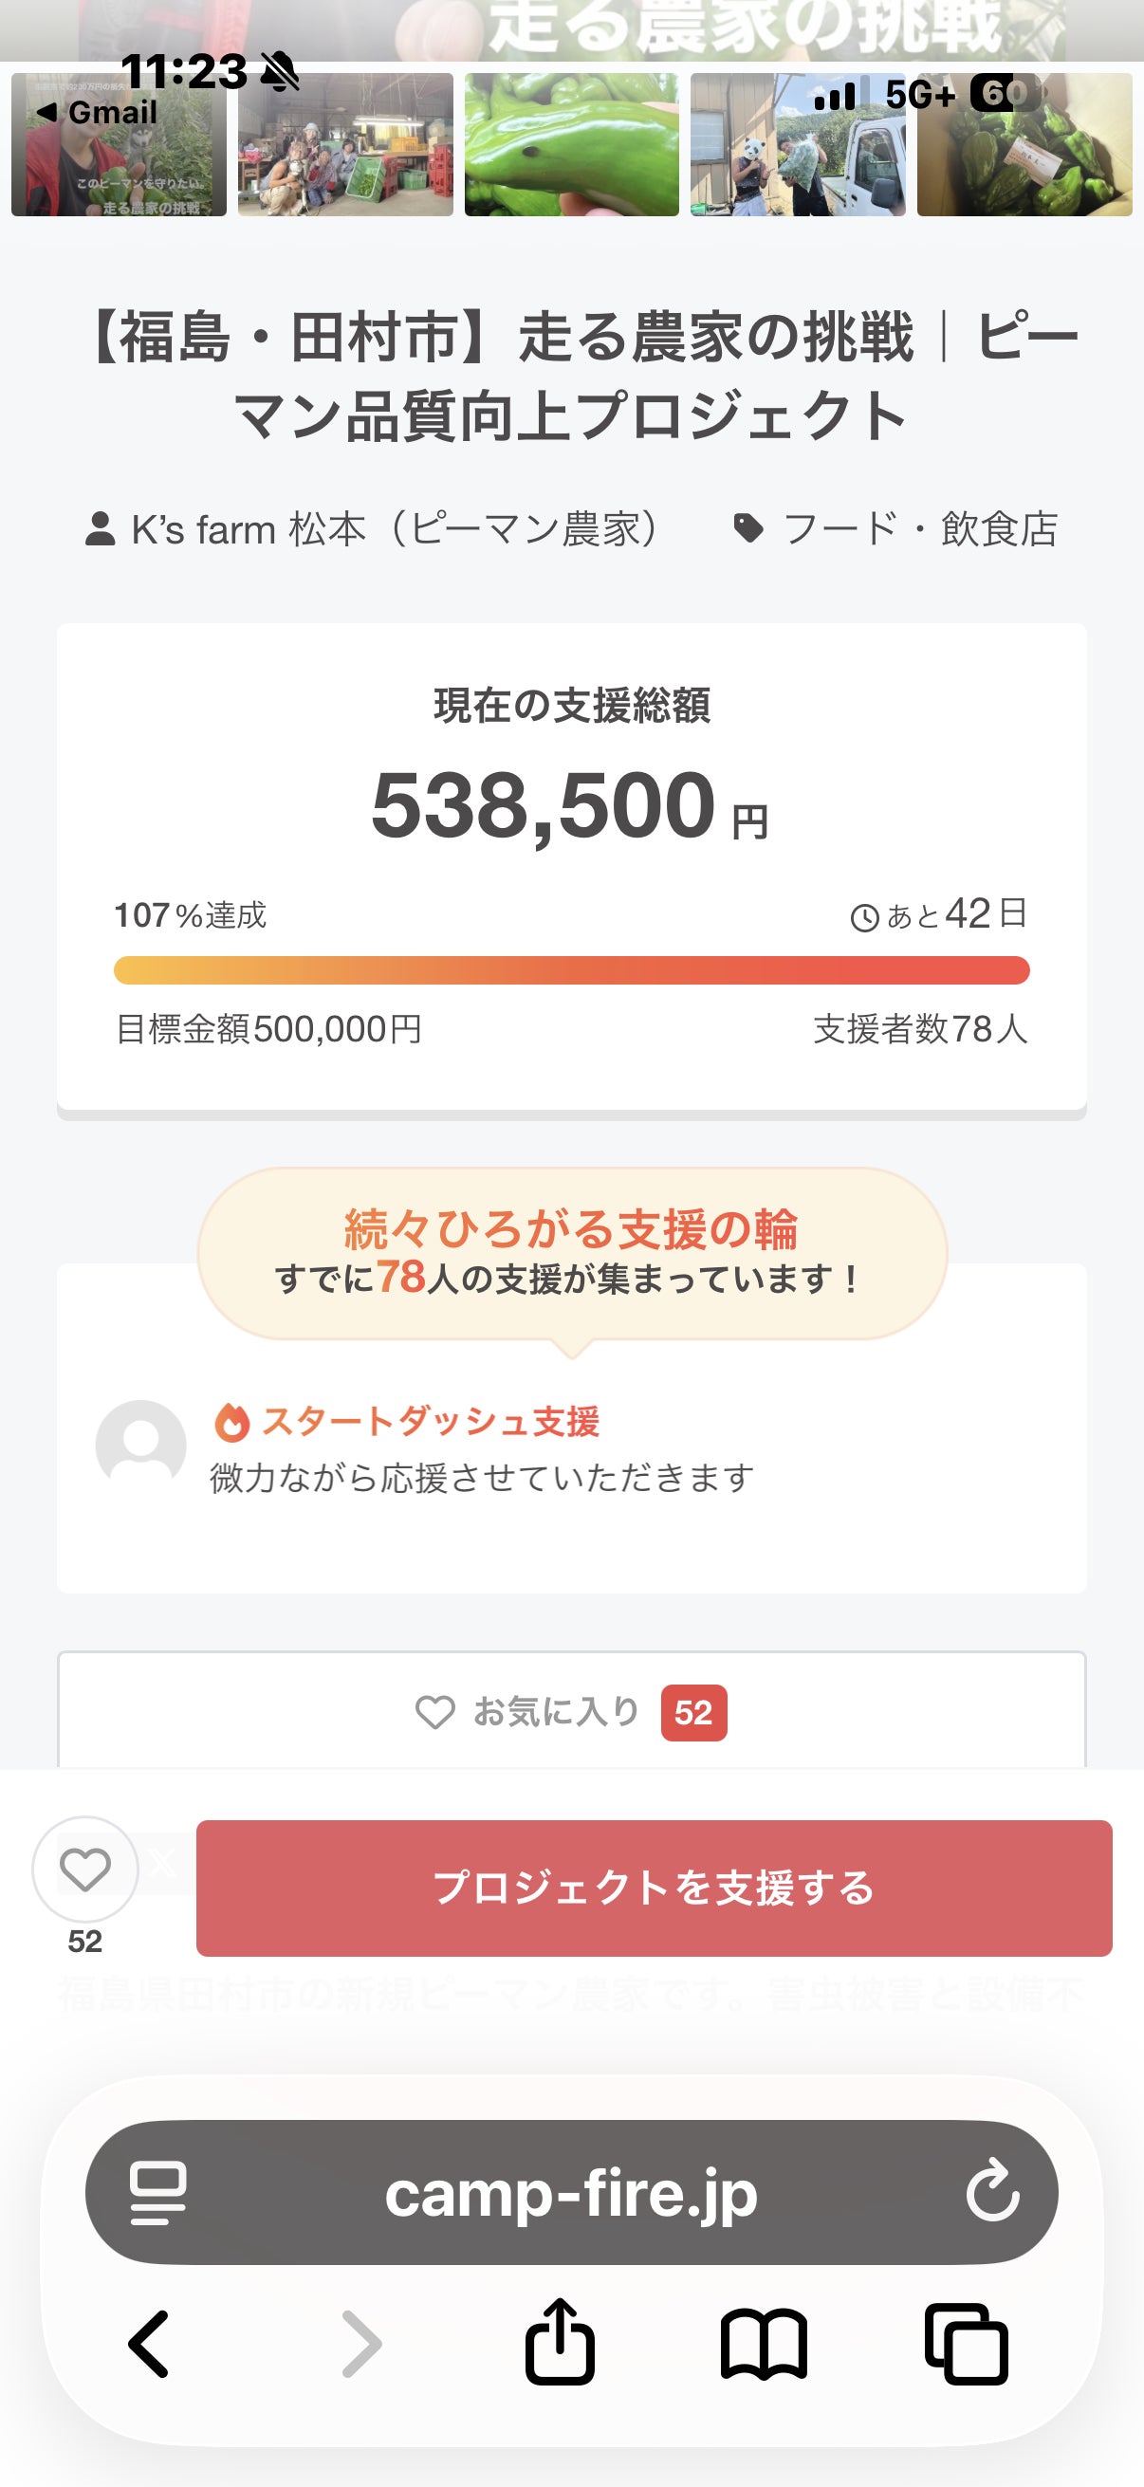Select the farm group photo thumbnail
The height and width of the screenshot is (2487, 1144).
tap(345, 145)
